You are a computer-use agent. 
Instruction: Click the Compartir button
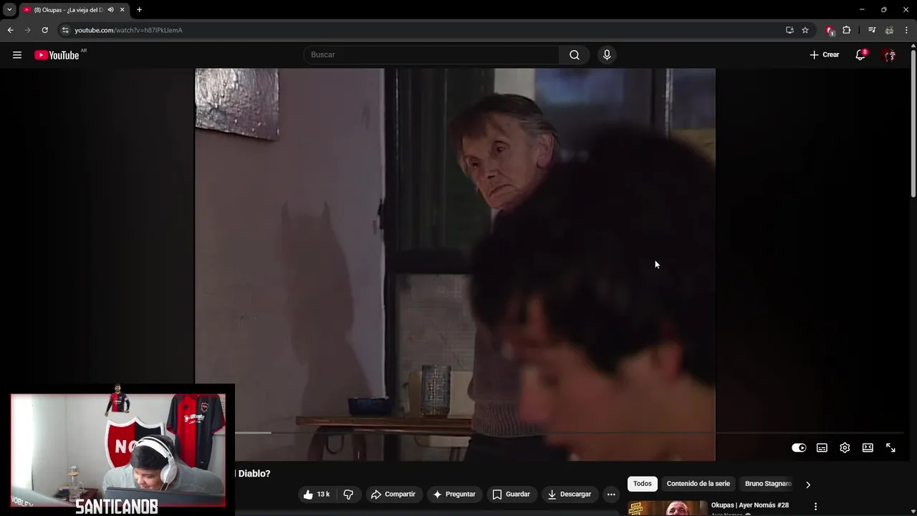point(393,494)
